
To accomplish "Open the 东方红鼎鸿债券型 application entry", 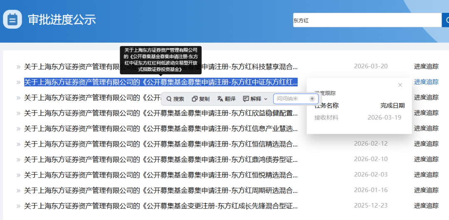I will click(160, 159).
